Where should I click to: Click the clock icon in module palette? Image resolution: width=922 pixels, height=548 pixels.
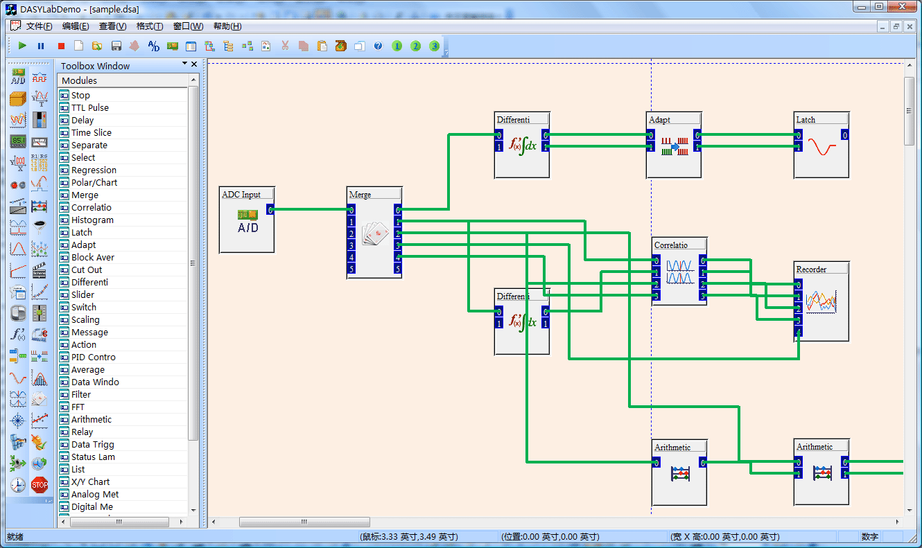coord(18,484)
